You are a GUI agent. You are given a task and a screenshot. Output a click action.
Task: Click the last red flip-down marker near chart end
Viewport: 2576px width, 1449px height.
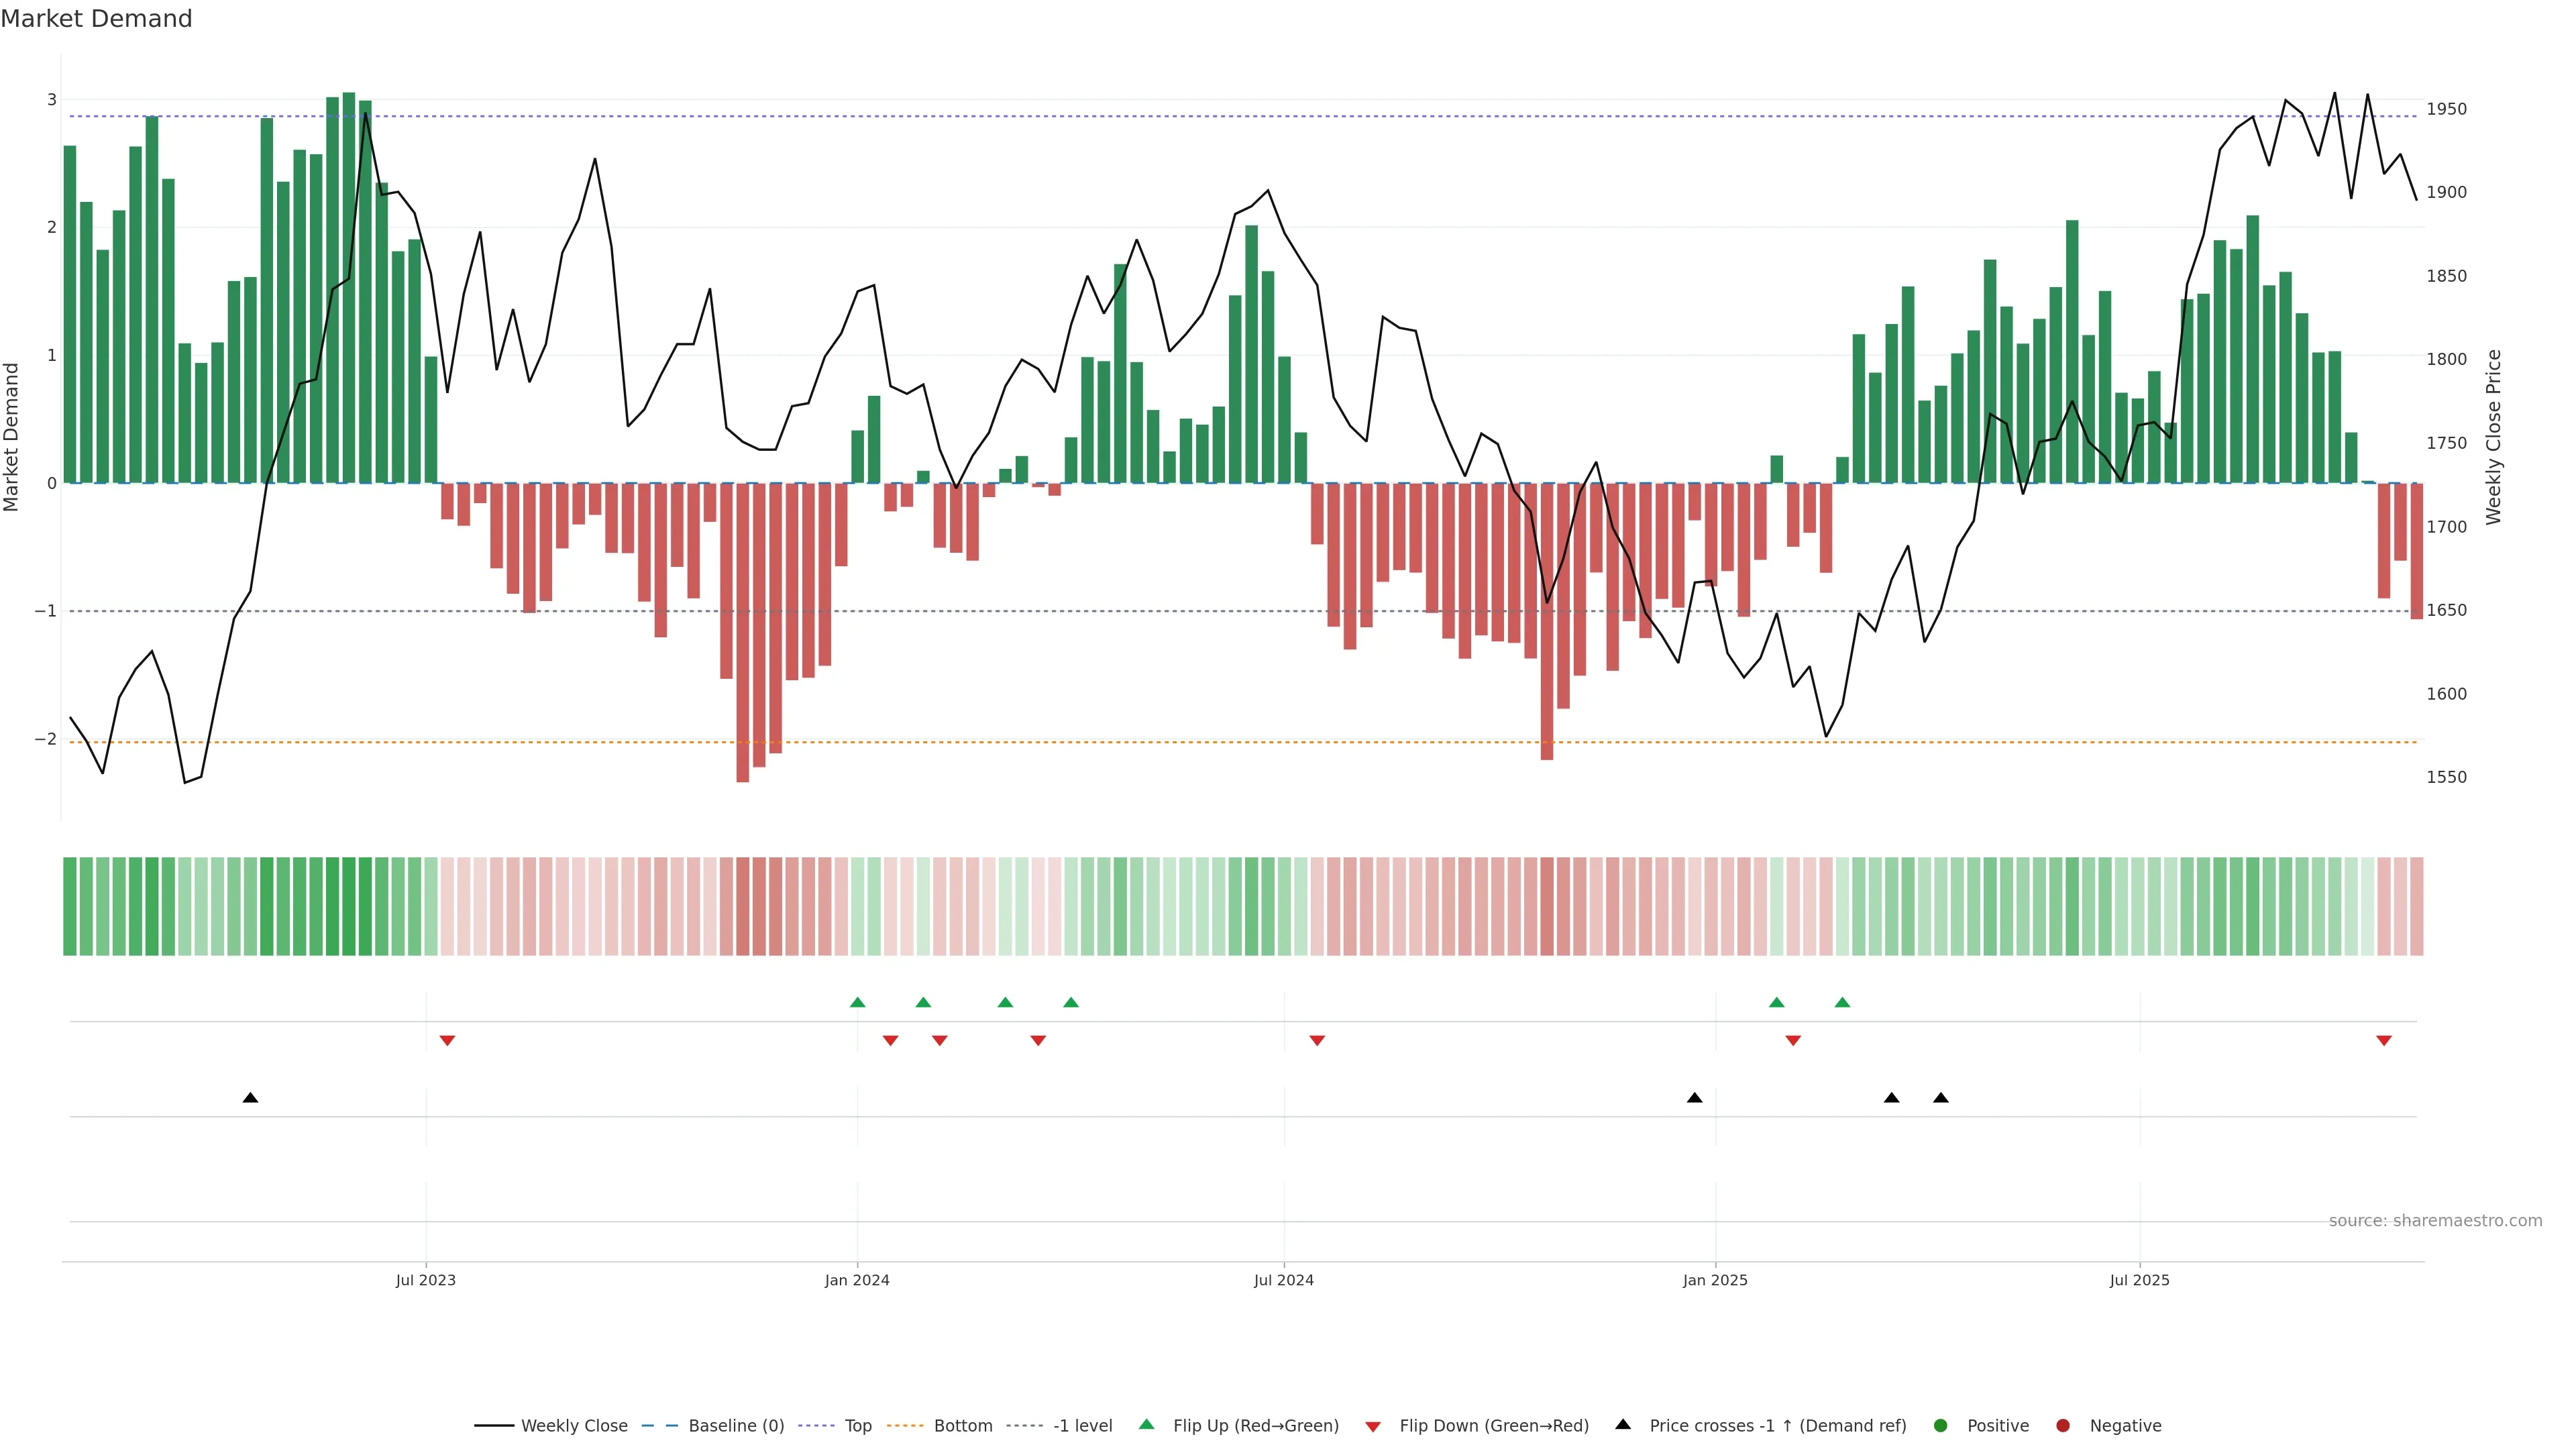pyautogui.click(x=2384, y=1041)
